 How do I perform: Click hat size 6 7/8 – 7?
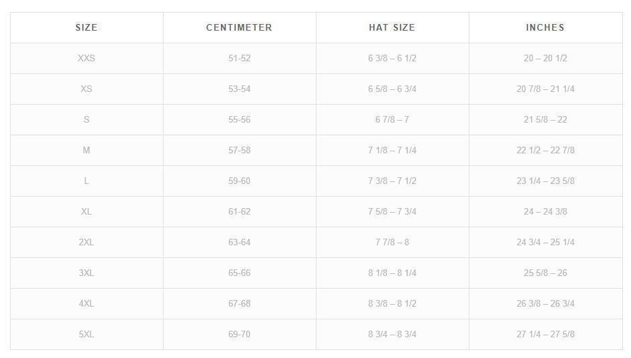(392, 119)
